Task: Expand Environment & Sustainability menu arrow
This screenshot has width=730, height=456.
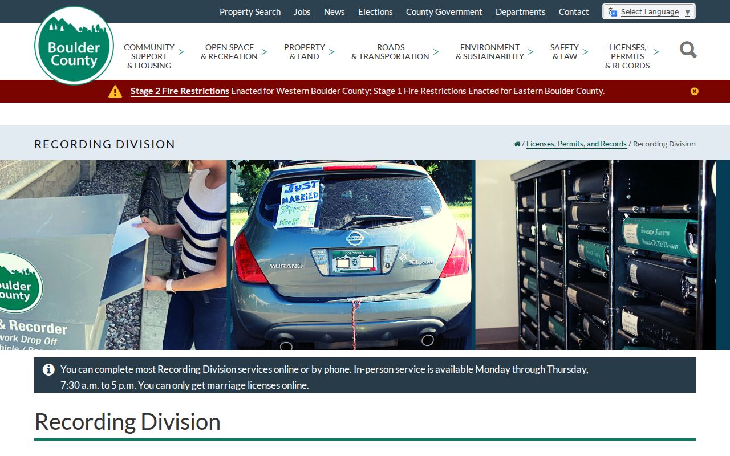Action: (x=530, y=52)
